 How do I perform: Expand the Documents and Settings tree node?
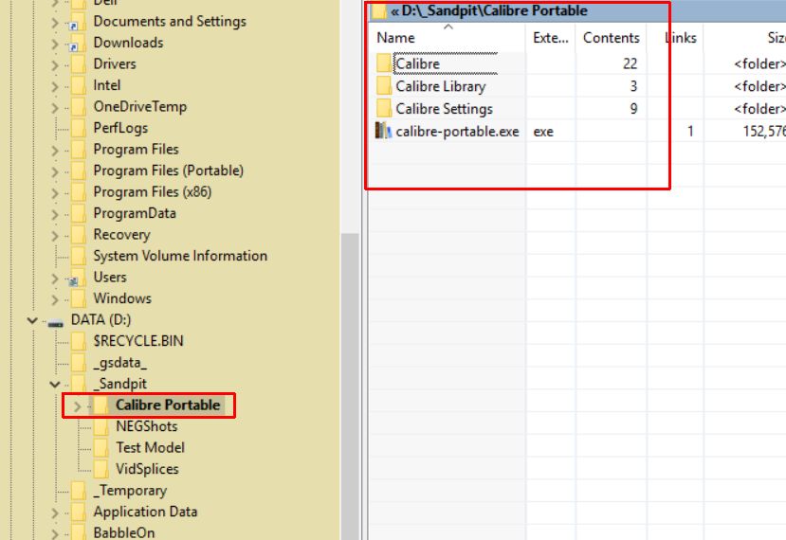pyautogui.click(x=55, y=23)
